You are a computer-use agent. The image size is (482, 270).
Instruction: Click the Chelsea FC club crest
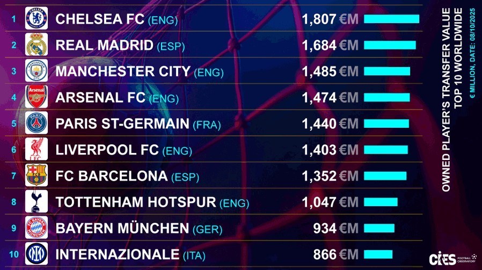point(36,19)
